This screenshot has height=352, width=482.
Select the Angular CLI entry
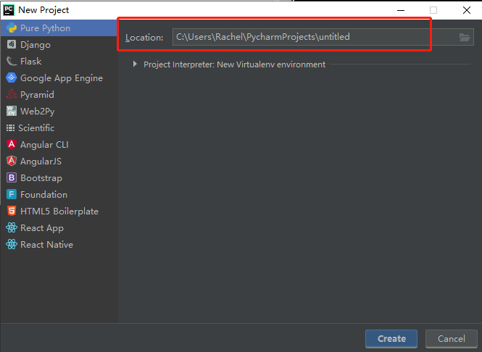tap(59, 144)
